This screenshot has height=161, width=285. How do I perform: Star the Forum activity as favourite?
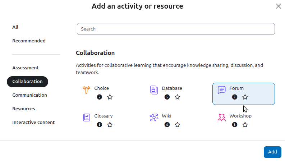[x=245, y=97]
